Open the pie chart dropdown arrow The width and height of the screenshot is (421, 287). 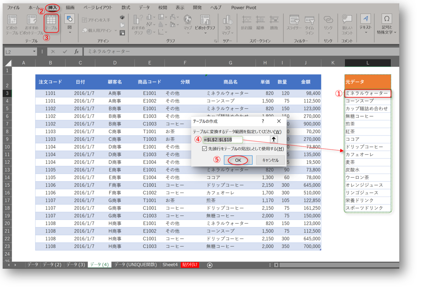(154, 32)
